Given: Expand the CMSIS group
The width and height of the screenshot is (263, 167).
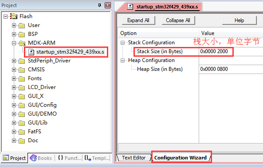Looking at the screenshot, I should click(x=14, y=70).
